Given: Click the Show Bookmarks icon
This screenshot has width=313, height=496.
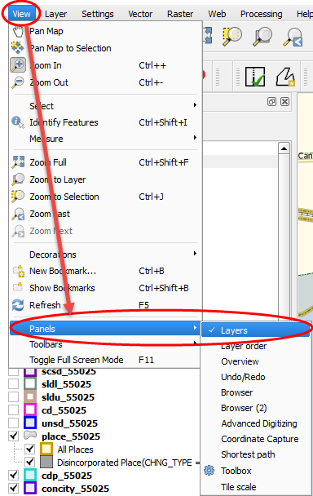Looking at the screenshot, I should coord(18,287).
